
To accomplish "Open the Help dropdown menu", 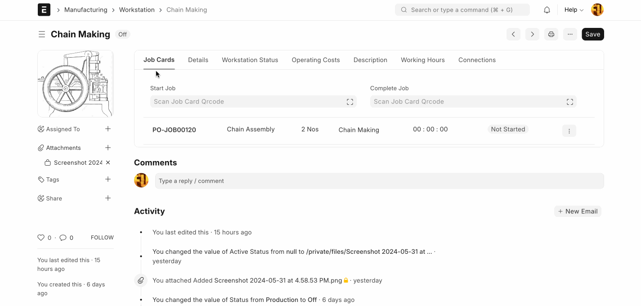I will [x=574, y=10].
